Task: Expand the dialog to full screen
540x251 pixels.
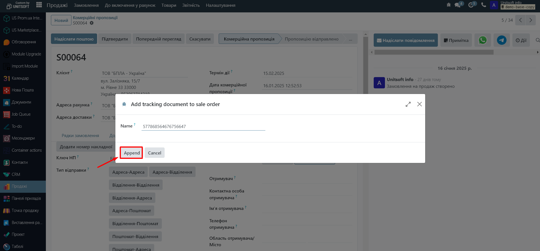Action: (x=408, y=104)
